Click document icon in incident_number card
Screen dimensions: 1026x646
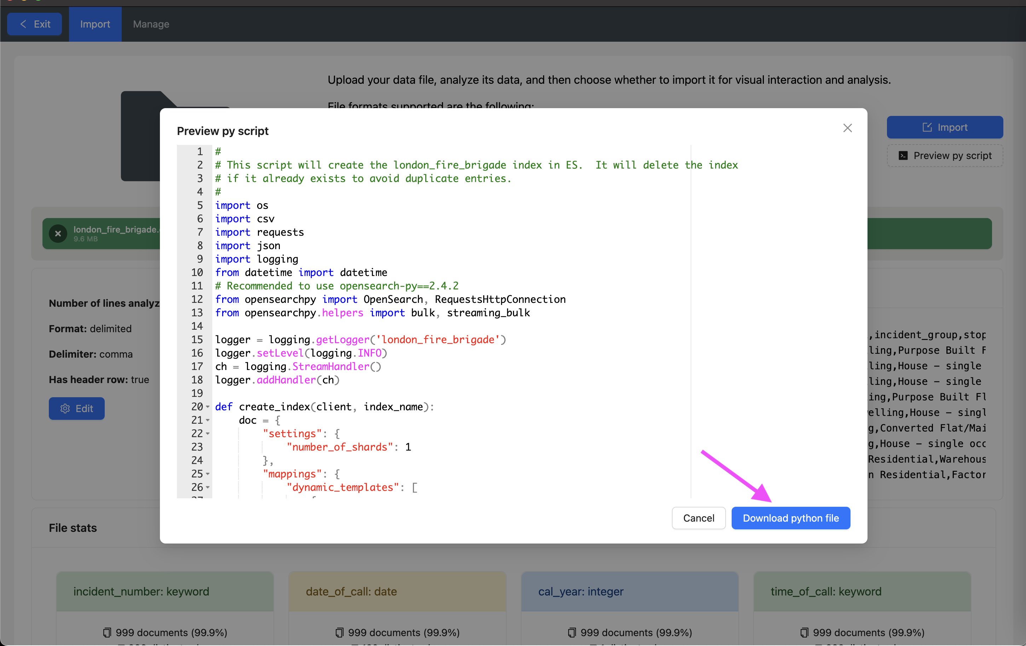pyautogui.click(x=107, y=632)
